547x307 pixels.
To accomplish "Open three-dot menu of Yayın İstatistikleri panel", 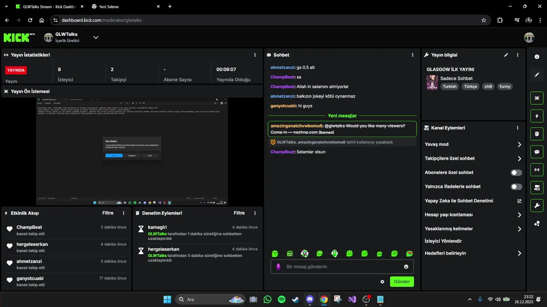I will tap(255, 55).
